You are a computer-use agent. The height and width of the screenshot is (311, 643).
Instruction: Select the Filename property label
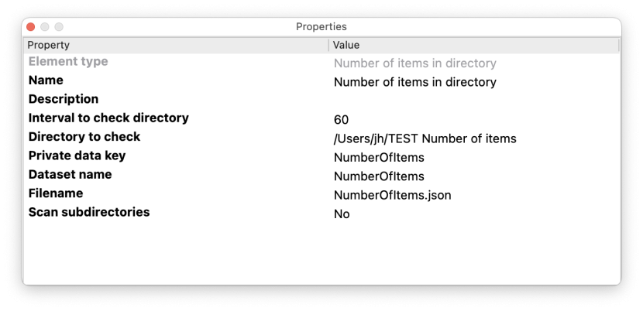pyautogui.click(x=56, y=193)
